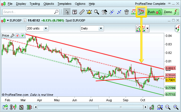Image resolution: width=181 pixels, height=112 pixels.
Task: Open the Templates menu
Action: pos(65,4)
